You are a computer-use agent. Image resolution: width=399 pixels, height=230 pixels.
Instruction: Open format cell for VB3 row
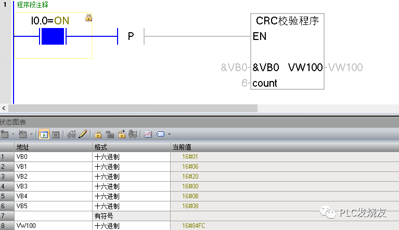[x=131, y=186]
